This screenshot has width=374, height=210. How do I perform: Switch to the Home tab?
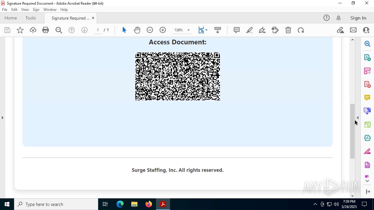[x=11, y=18]
